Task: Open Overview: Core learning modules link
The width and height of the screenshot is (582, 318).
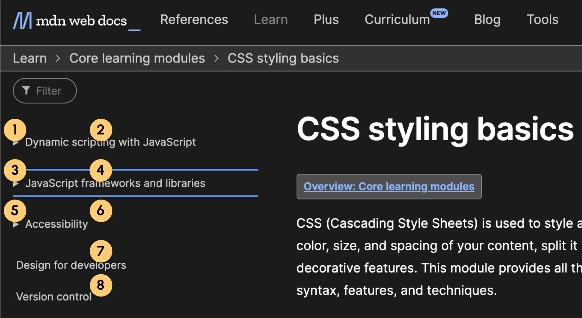Action: click(389, 186)
